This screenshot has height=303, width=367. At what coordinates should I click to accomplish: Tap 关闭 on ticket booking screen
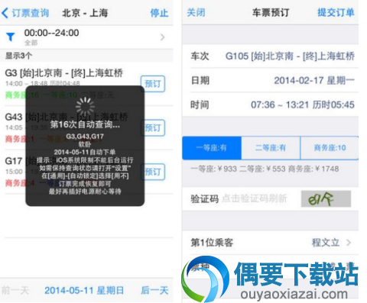pyautogui.click(x=196, y=12)
